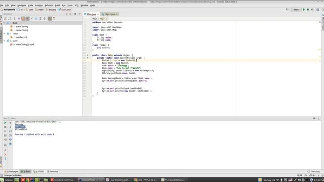This screenshot has width=324, height=182.
Task: Open the Tools menu
Action: point(70,6)
